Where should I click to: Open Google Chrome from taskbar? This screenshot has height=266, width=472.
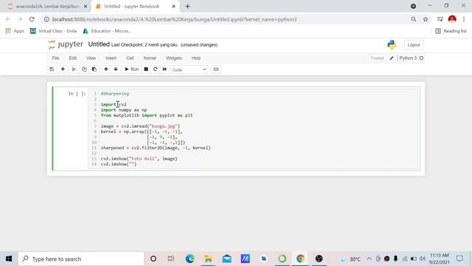(300, 259)
